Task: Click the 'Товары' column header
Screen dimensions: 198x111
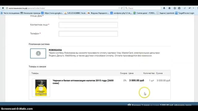Action: click(35, 73)
